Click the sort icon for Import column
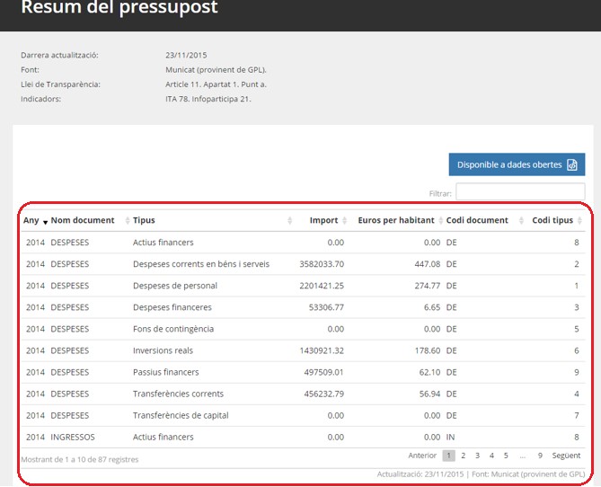 click(x=348, y=221)
